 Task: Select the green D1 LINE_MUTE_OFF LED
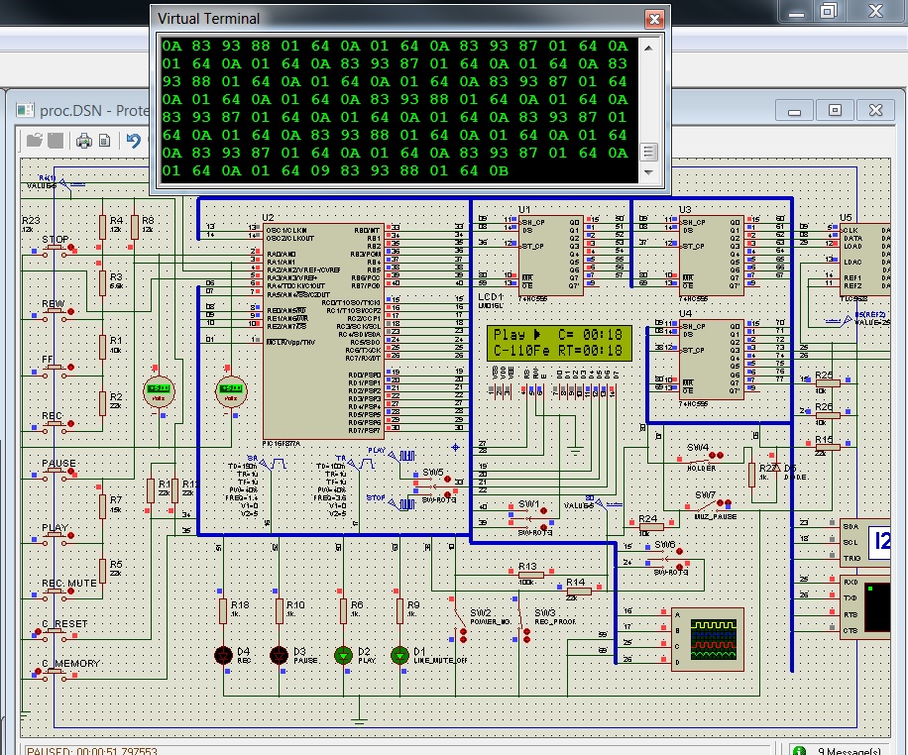(x=399, y=655)
